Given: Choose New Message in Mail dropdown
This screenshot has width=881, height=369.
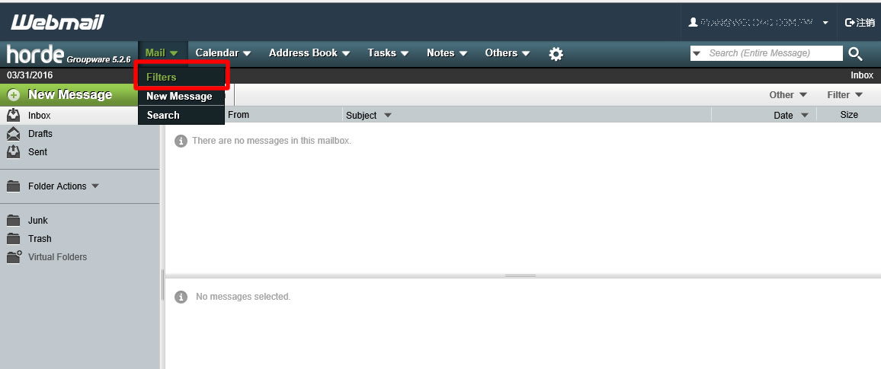Looking at the screenshot, I should click(x=179, y=97).
